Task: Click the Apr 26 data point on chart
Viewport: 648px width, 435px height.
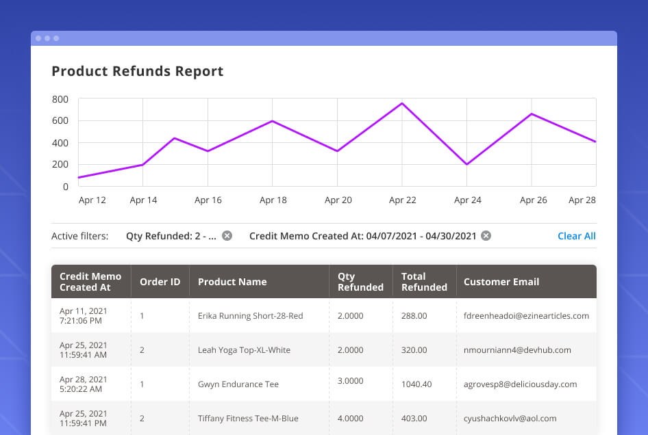Action: pos(532,114)
